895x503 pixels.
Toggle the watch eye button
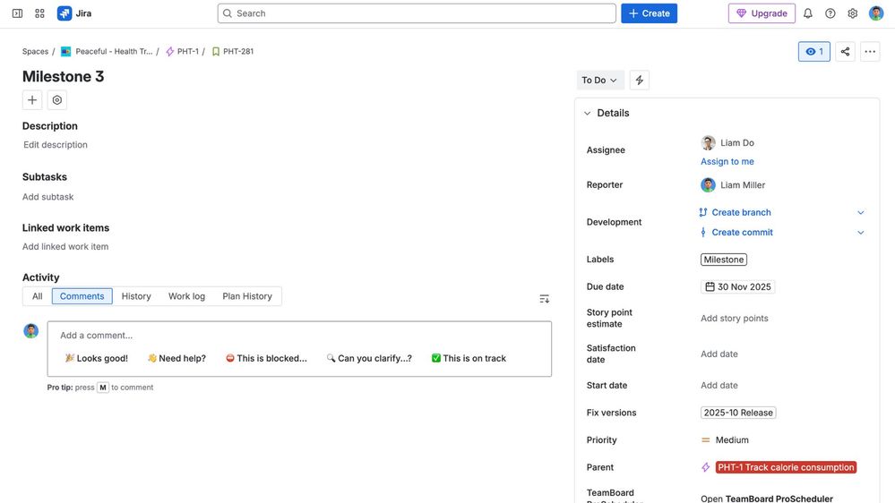(x=814, y=51)
